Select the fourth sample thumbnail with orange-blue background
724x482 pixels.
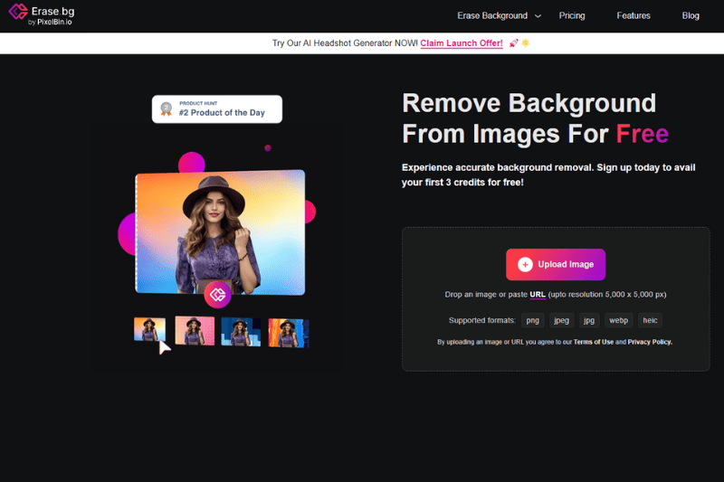(x=288, y=333)
